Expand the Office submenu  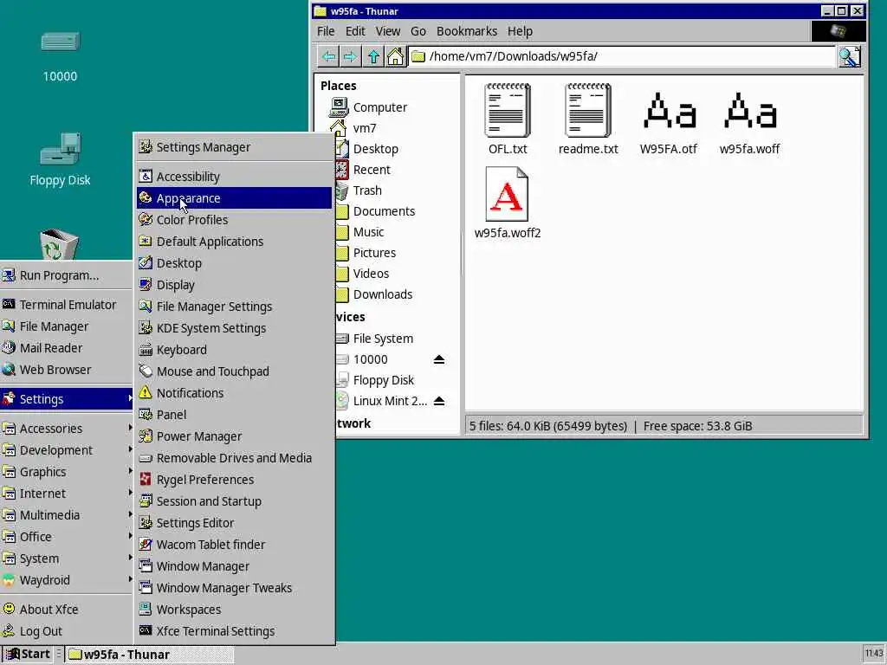click(67, 537)
